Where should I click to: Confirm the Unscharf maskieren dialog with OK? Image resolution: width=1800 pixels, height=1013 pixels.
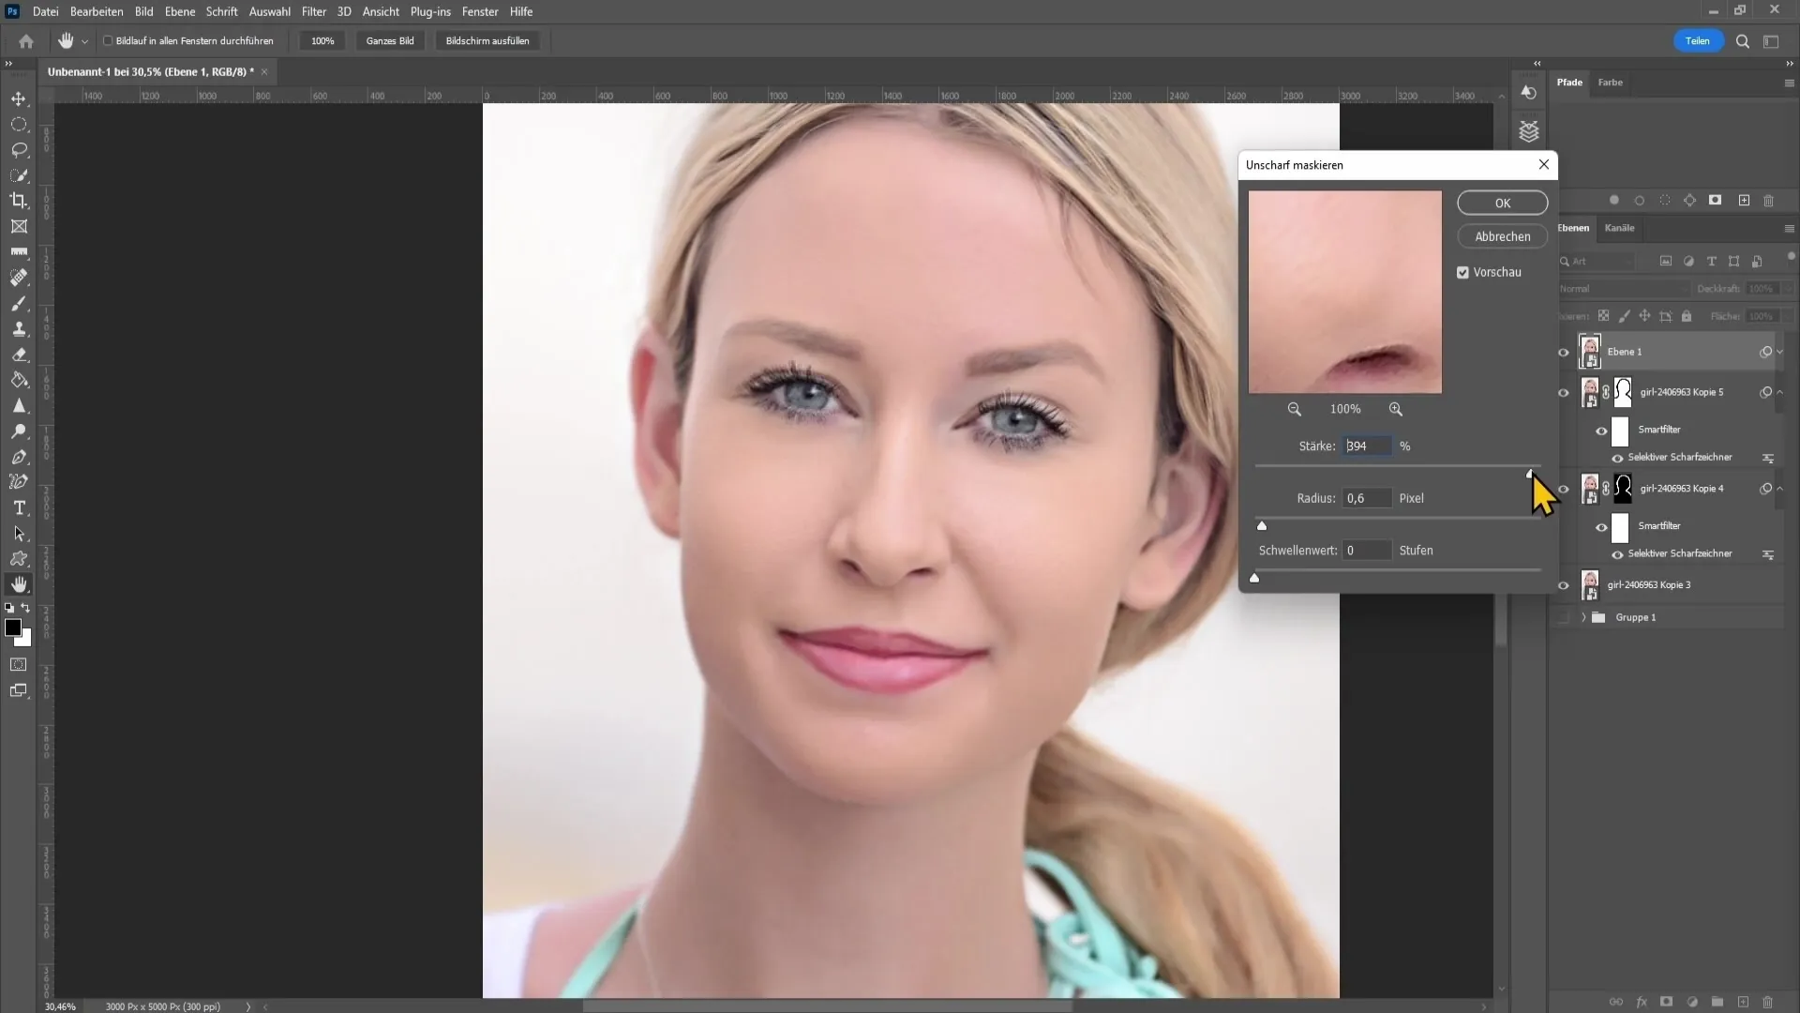[x=1503, y=204]
